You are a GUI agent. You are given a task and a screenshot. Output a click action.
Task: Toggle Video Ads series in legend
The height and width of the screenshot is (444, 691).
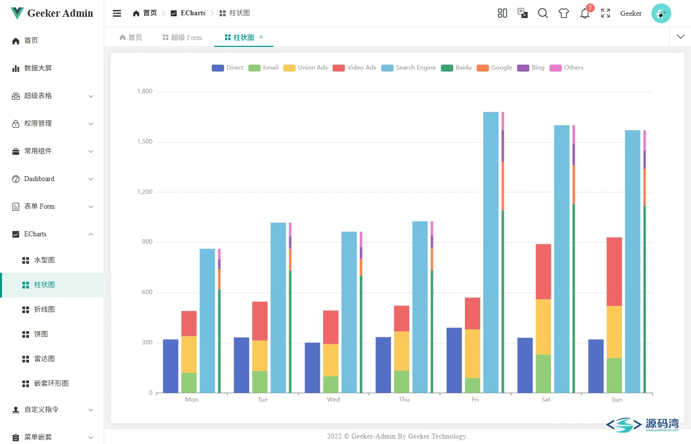(x=354, y=68)
